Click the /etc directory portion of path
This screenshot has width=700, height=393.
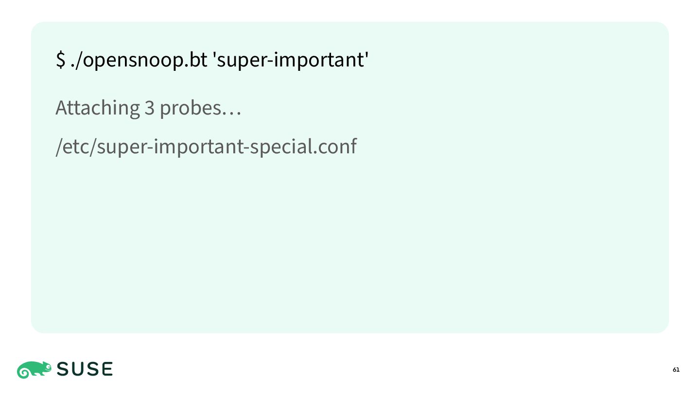point(75,147)
